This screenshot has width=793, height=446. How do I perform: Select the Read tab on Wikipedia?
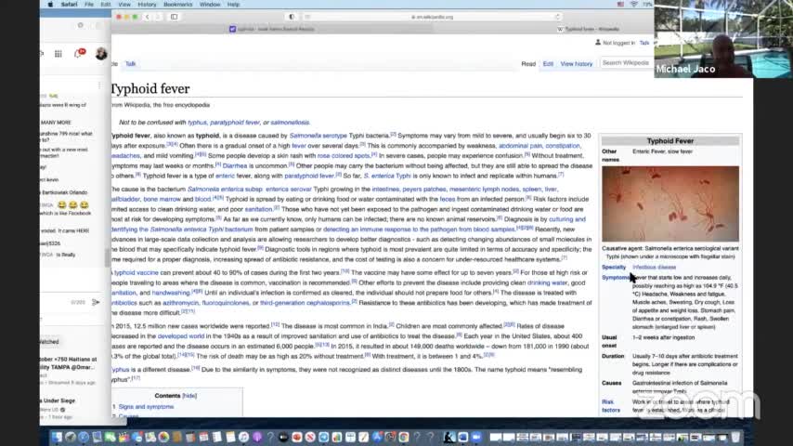pos(528,64)
